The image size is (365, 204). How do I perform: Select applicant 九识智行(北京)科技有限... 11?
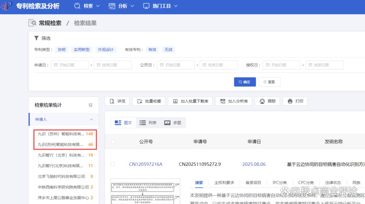(65, 166)
